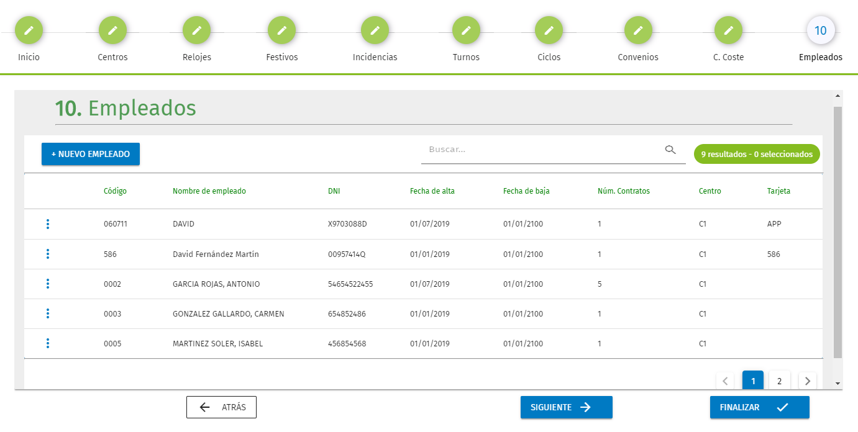Open options menu for David Fernández Martín

48,254
